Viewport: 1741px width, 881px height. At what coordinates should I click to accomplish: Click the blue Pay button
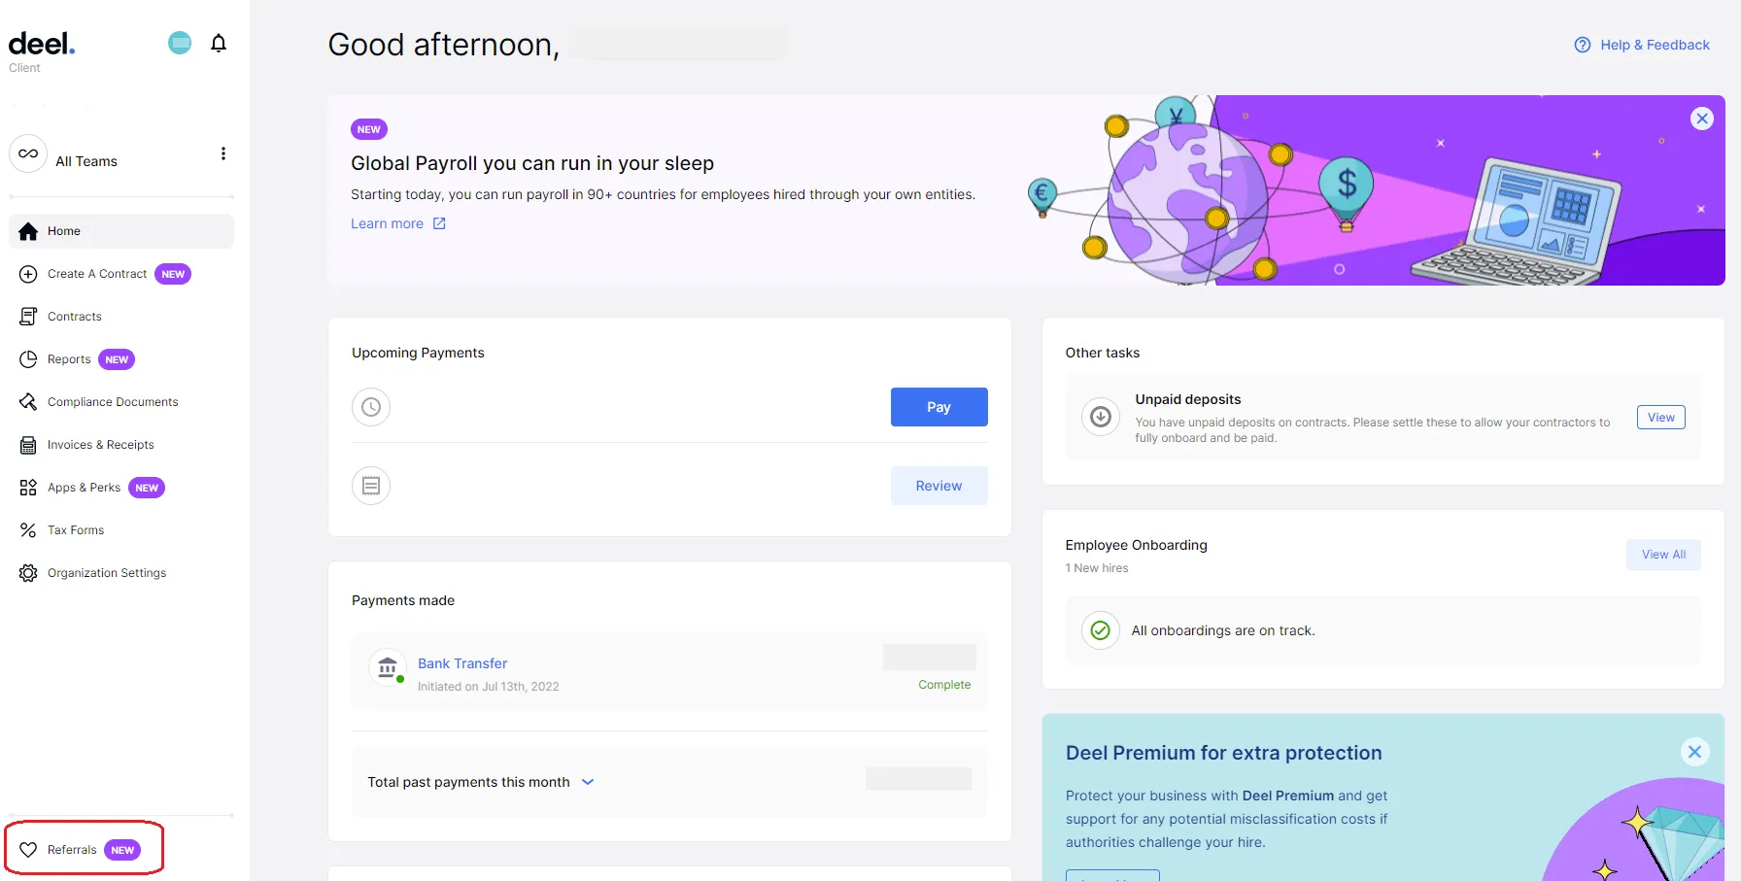[939, 407]
